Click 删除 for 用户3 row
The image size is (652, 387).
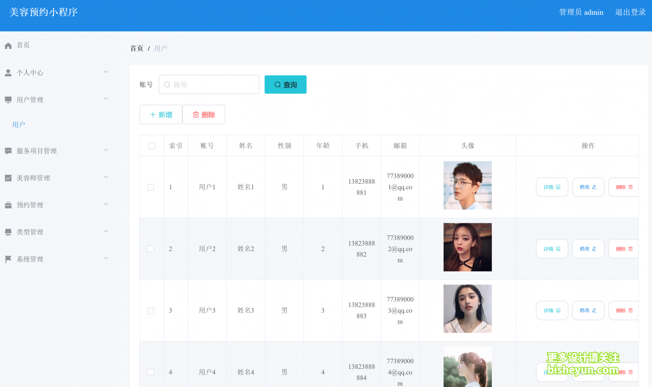pos(624,311)
